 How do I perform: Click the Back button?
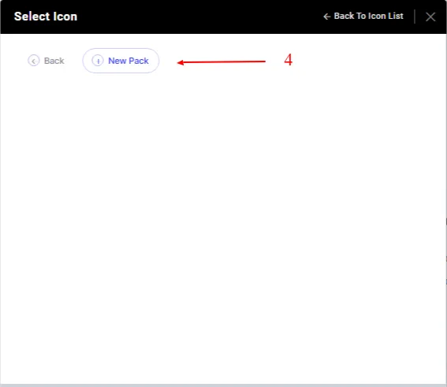tap(46, 61)
